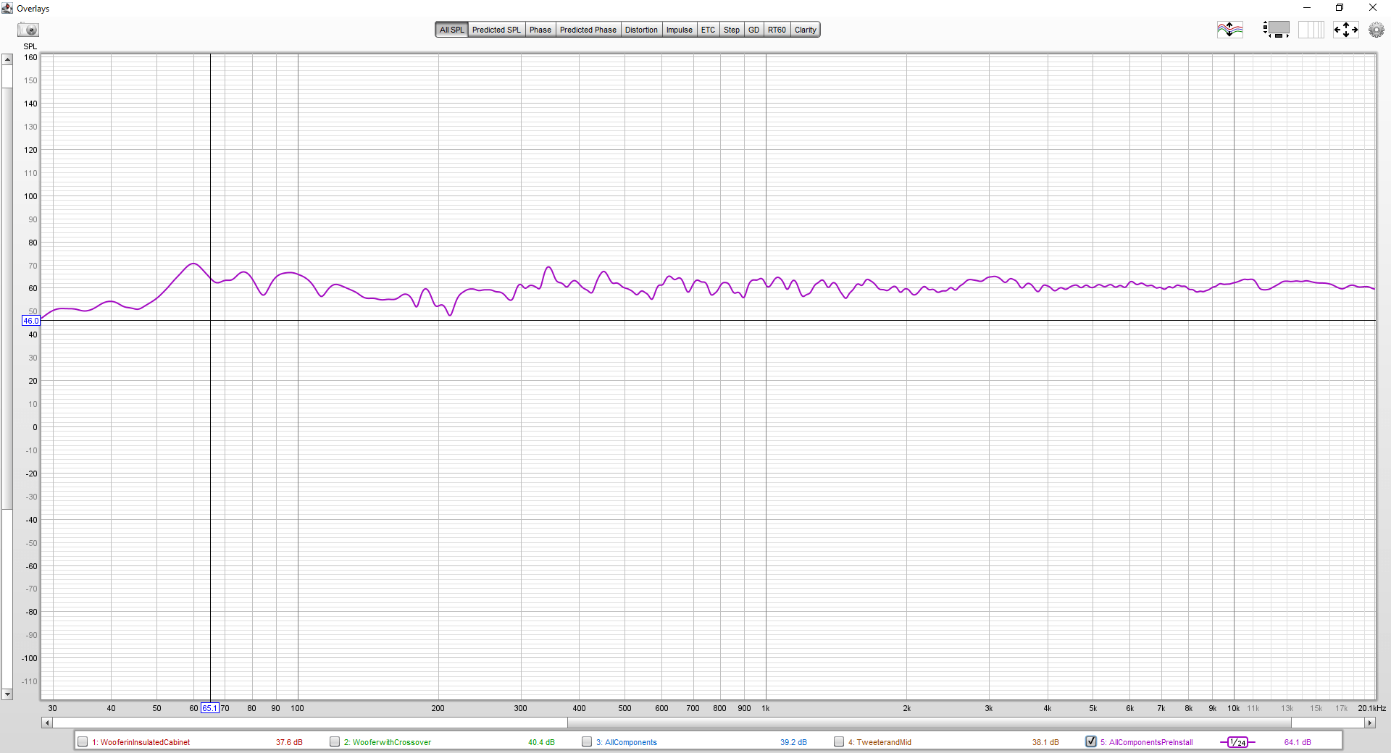Click the 20.1kHz axis end label
Viewport: 1391px width, 753px height.
point(1371,708)
